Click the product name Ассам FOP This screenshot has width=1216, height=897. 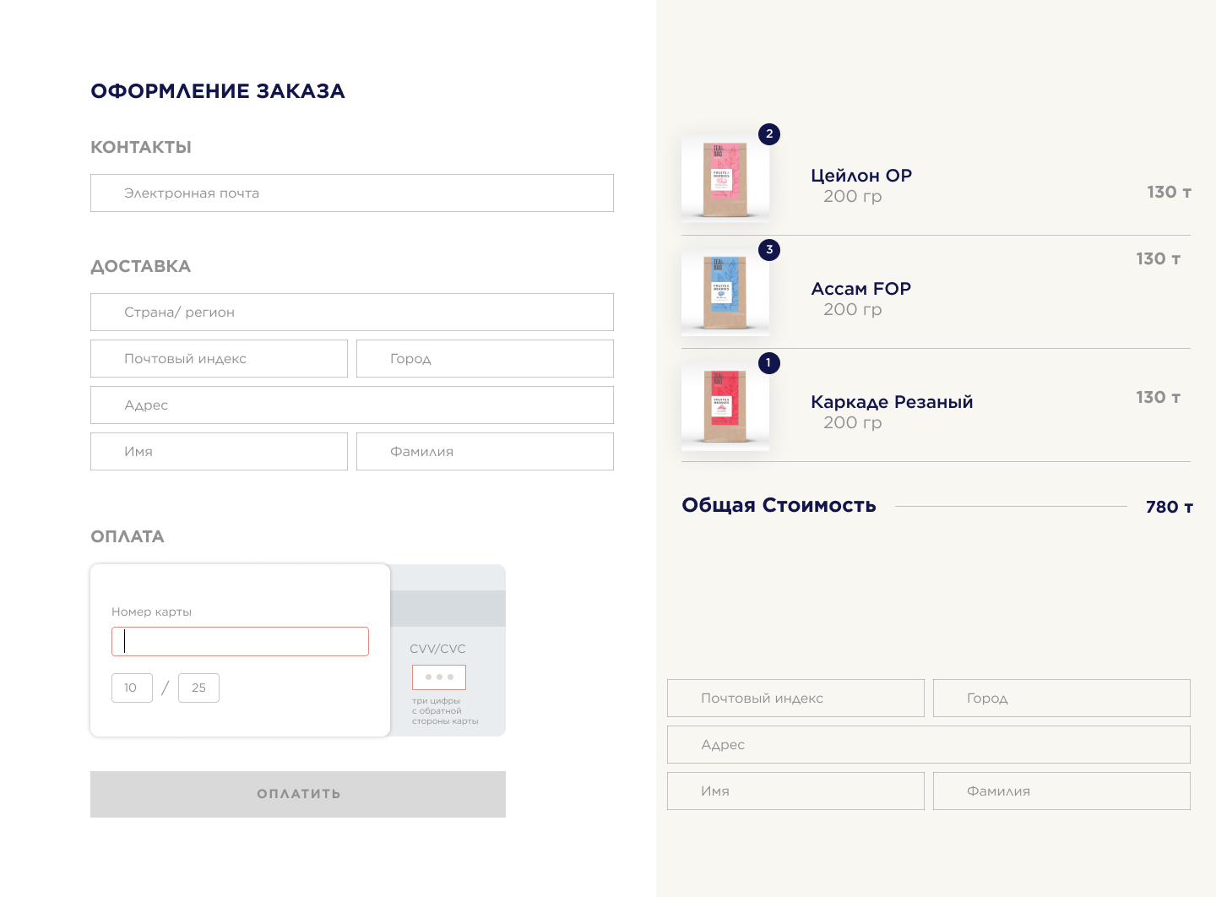[861, 289]
